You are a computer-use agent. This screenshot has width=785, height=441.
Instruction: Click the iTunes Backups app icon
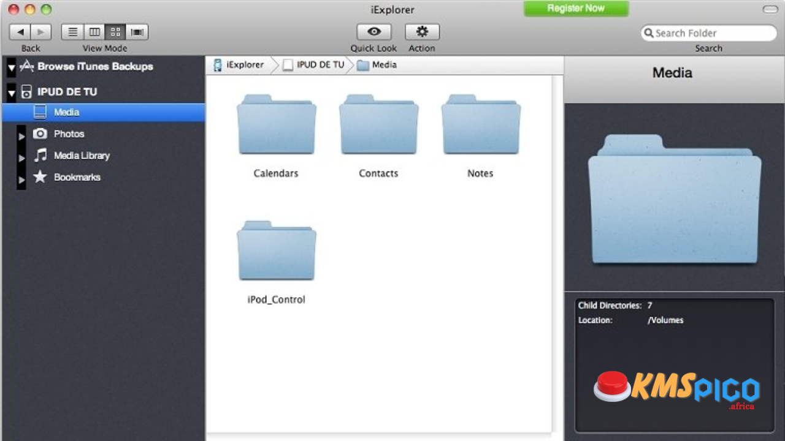[x=26, y=66]
